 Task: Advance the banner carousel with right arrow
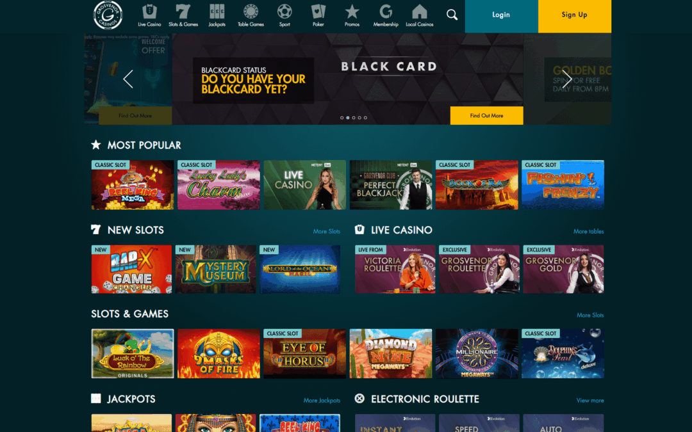[567, 79]
